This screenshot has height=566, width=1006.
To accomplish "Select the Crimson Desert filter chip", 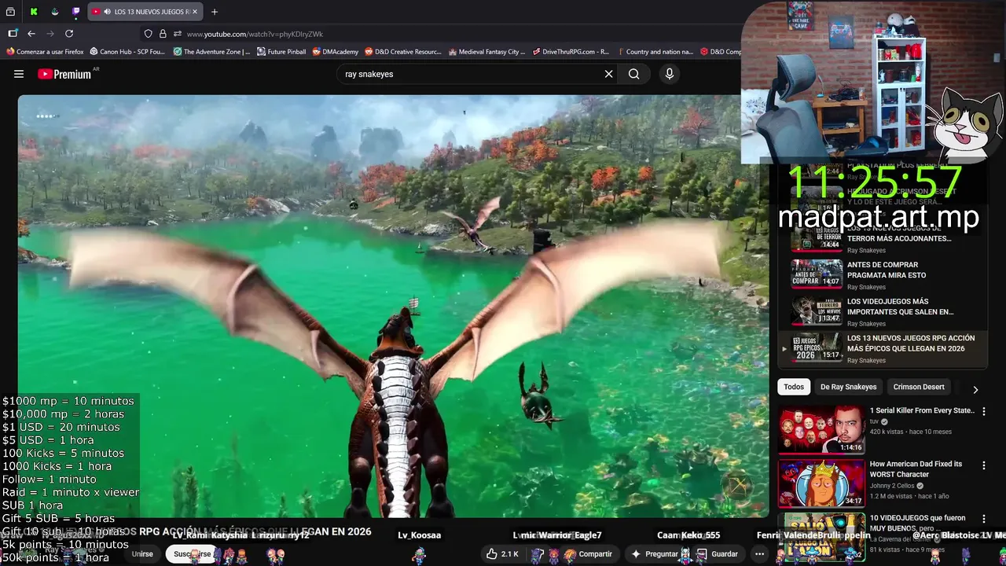I will (x=919, y=387).
